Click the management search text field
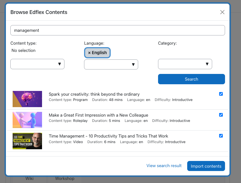Screen dimensions: 241x183 click(x=118, y=30)
